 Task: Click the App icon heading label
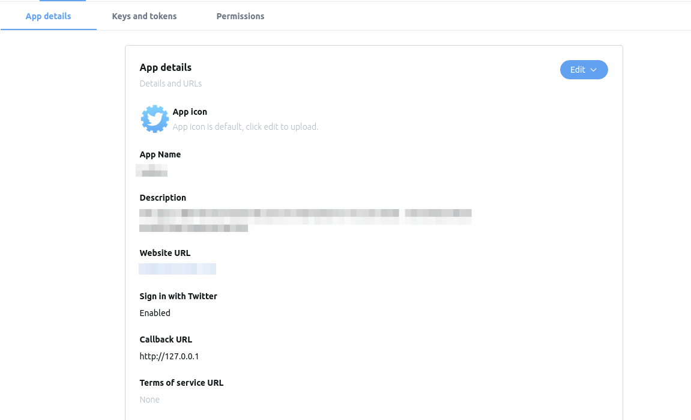(190, 112)
